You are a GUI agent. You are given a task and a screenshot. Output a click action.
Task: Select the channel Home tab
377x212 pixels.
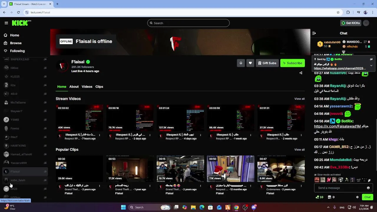click(62, 87)
